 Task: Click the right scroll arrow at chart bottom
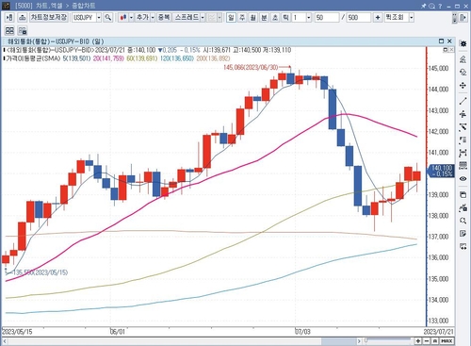coord(359,341)
